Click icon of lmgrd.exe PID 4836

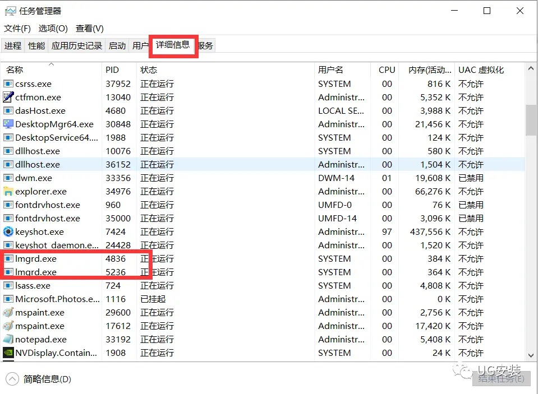point(8,258)
